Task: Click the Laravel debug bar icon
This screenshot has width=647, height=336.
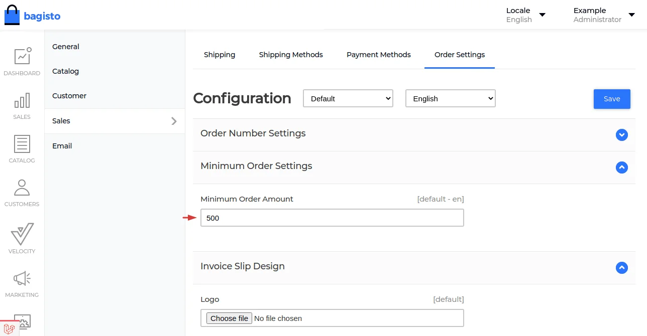Action: coord(9,328)
